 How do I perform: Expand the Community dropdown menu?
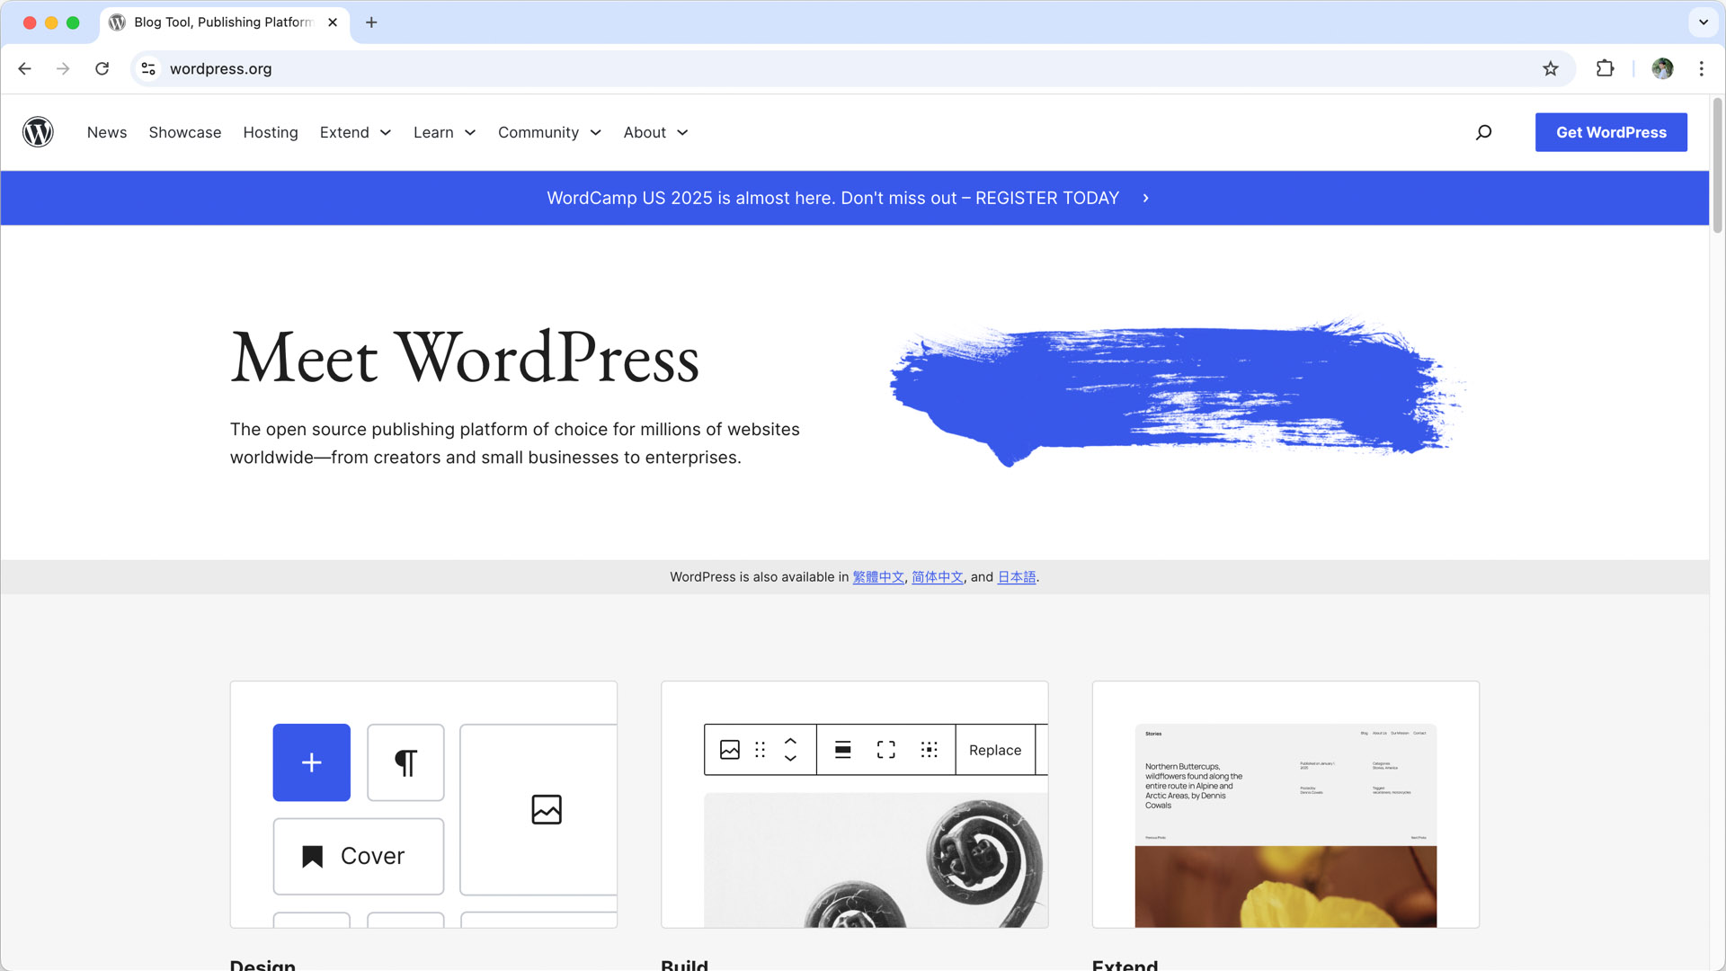tap(549, 132)
